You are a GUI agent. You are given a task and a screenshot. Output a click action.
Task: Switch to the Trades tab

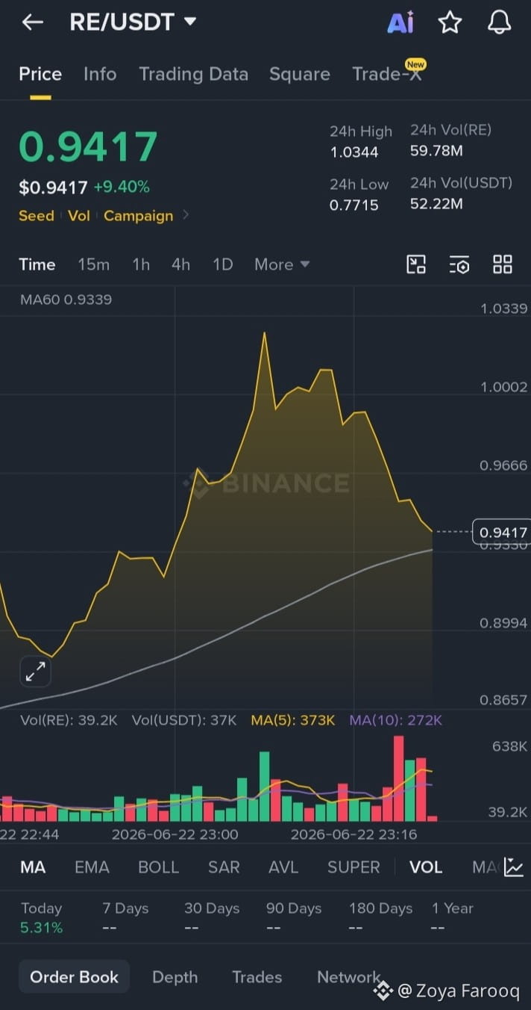tap(257, 977)
